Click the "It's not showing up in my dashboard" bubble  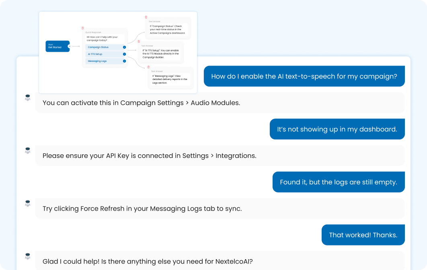337,129
